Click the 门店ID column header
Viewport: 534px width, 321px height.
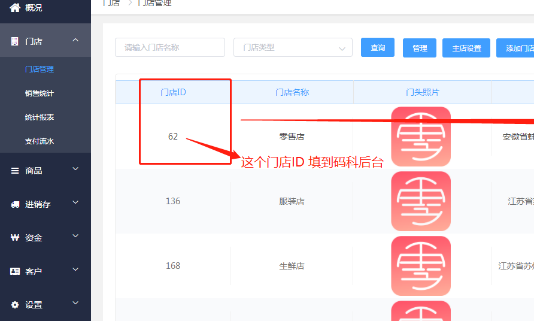click(x=173, y=92)
